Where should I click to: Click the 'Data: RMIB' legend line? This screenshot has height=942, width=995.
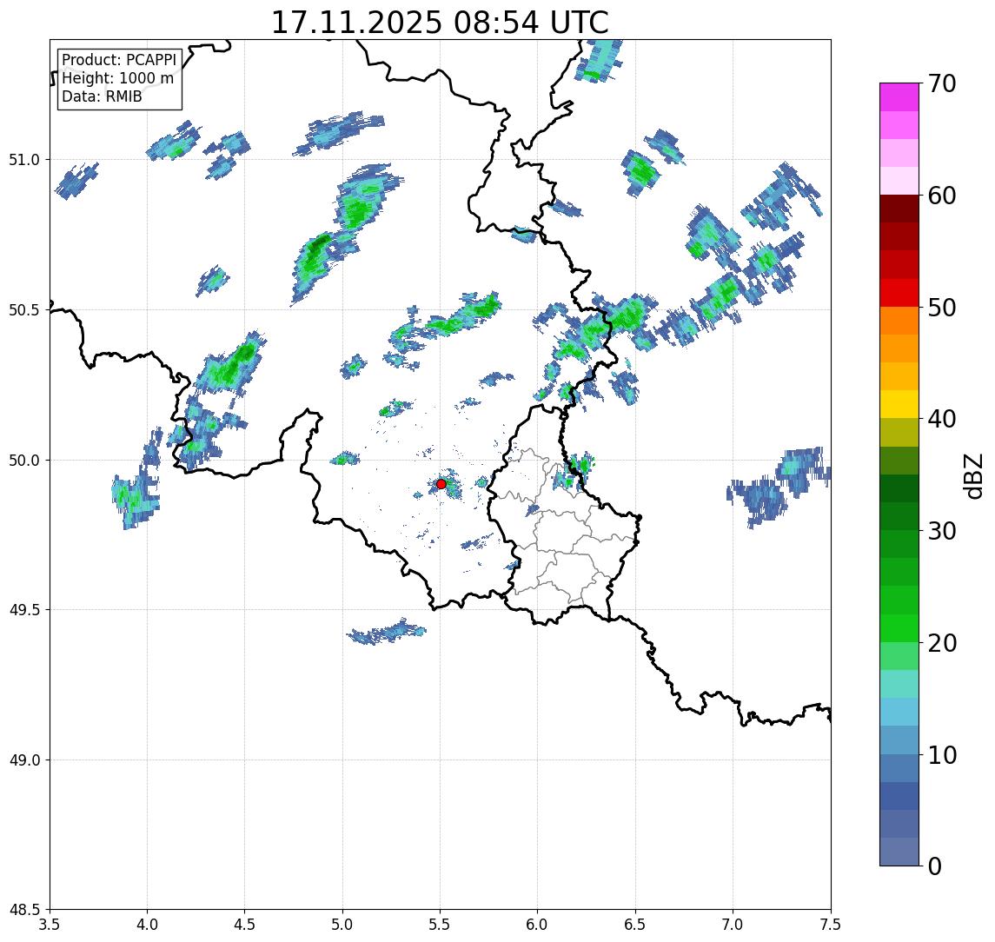[102, 96]
